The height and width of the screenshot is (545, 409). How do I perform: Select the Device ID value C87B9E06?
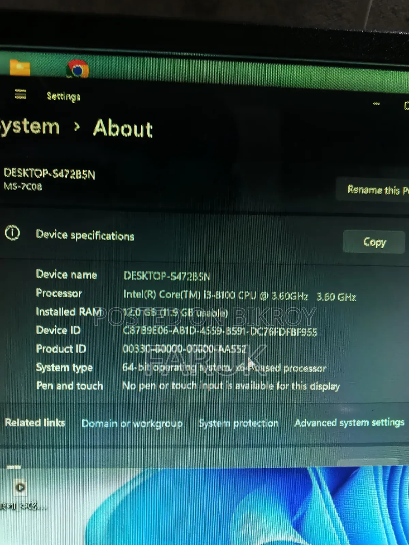click(x=220, y=331)
